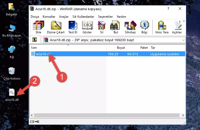Open the Yardım menu
This screenshot has height=130, width=200.
[x=121, y=17]
